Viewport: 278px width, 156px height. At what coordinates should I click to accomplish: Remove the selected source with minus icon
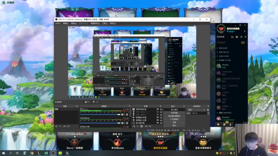(138, 126)
